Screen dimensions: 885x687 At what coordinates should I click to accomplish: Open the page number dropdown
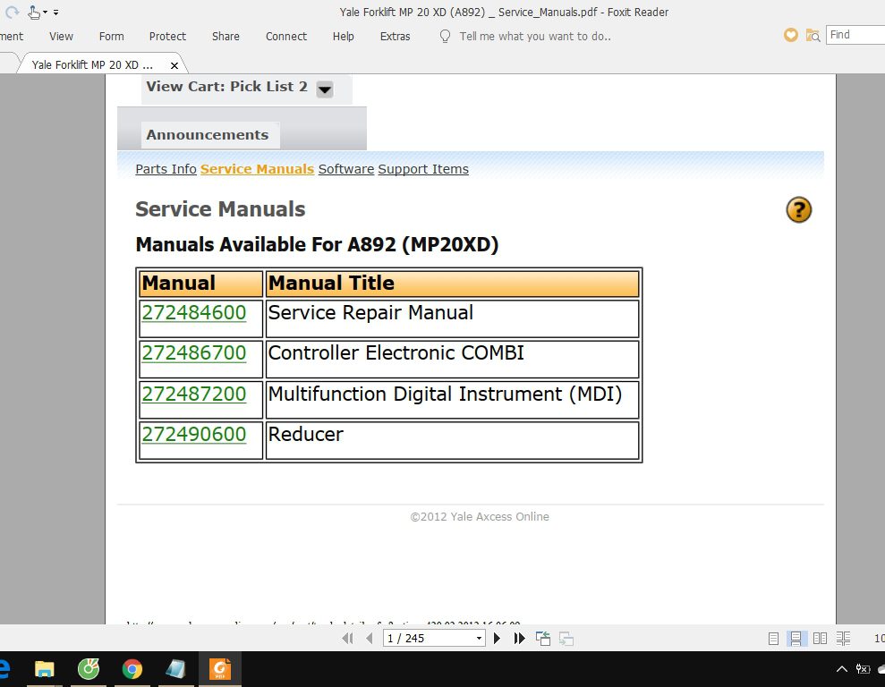(477, 638)
